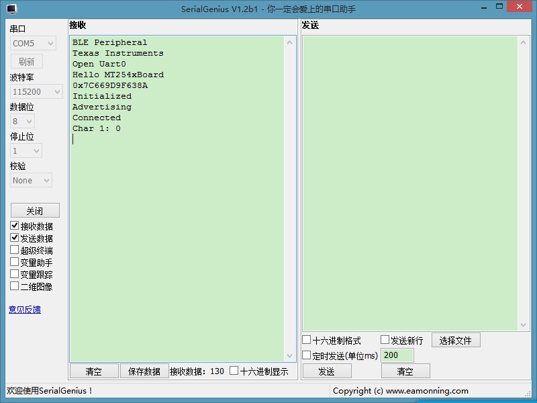
Task: Enable the 定时发送 timed send checkbox
Action: (x=307, y=355)
